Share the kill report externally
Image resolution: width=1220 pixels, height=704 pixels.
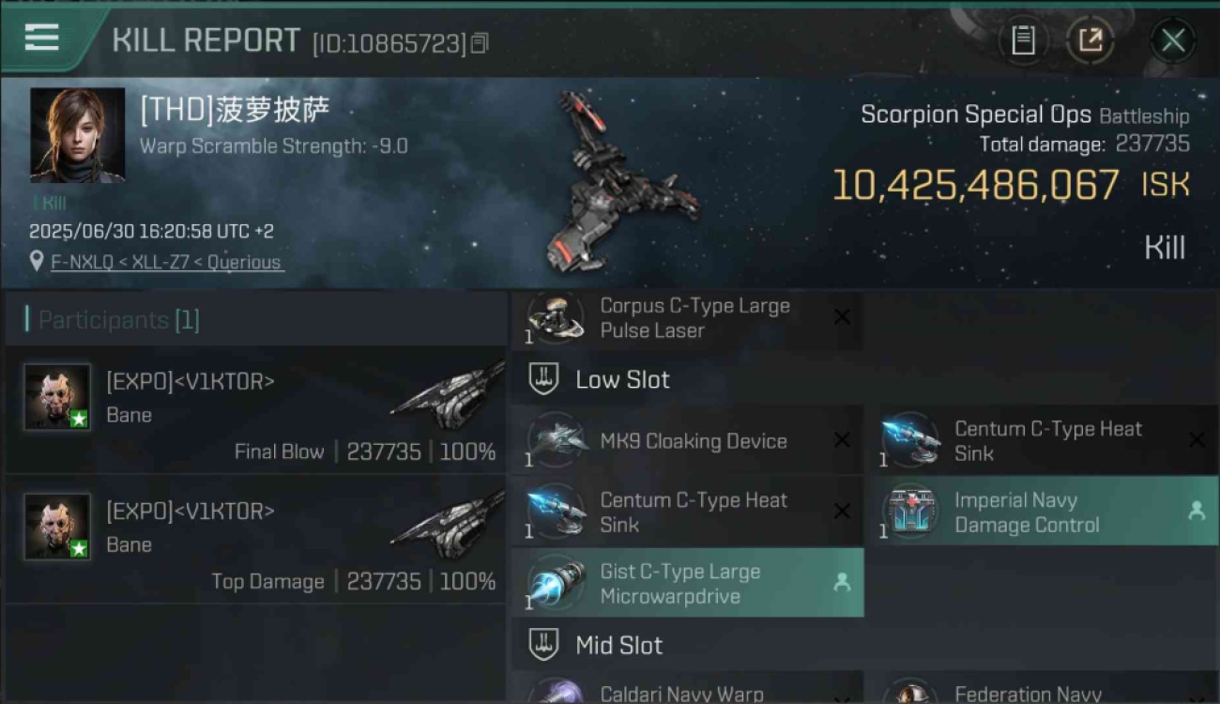click(x=1090, y=40)
